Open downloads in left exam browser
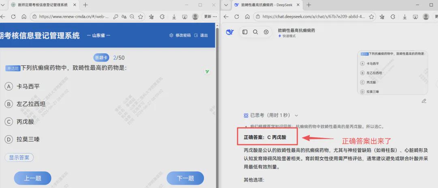The width and height of the screenshot is (438, 188). [x=174, y=17]
